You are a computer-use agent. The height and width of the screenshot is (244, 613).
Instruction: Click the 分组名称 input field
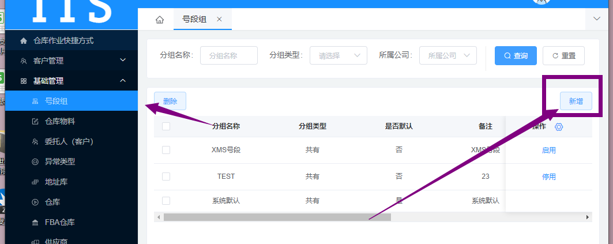[229, 55]
